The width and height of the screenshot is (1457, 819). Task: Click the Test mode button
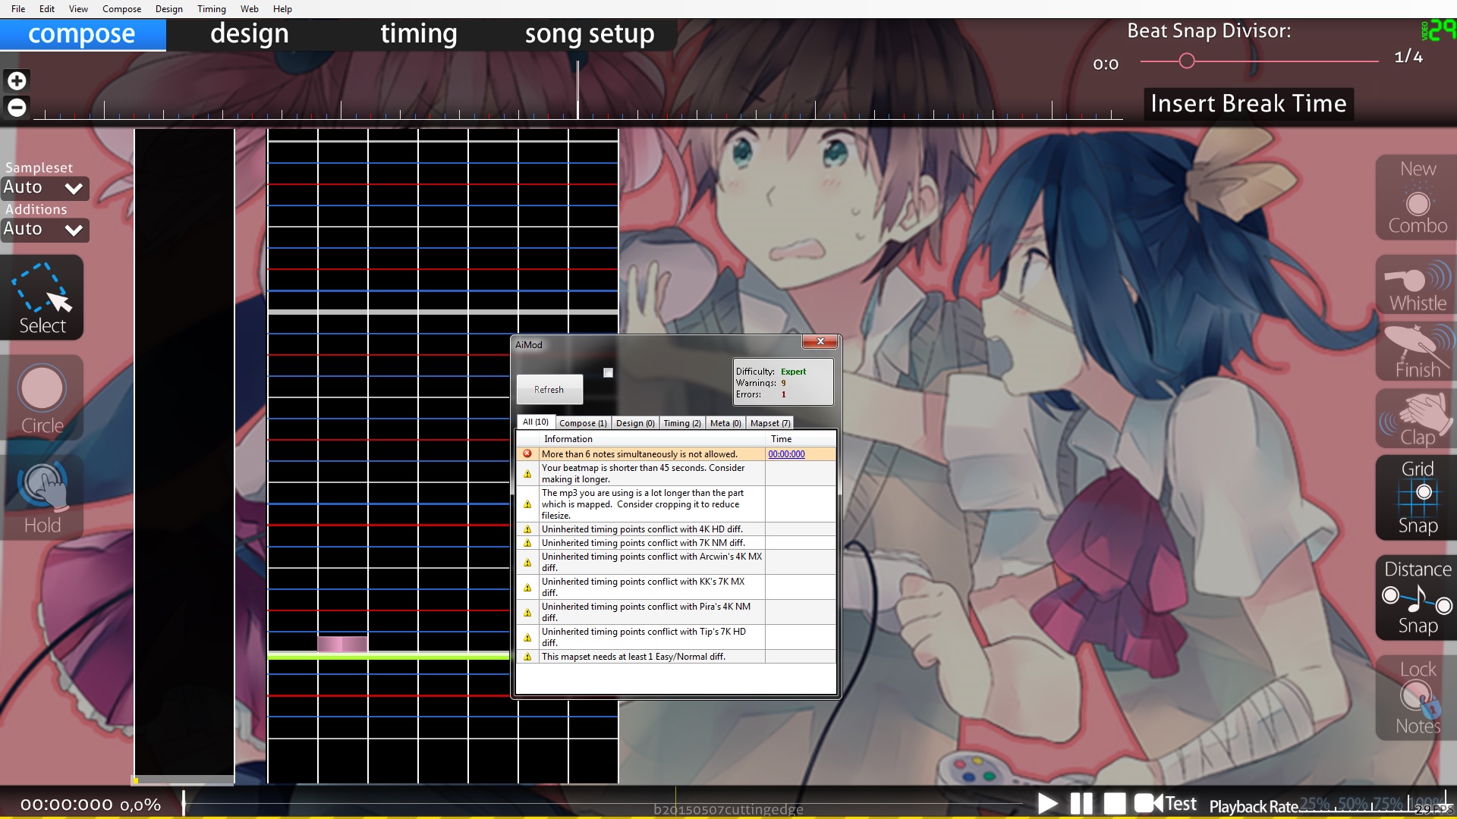tap(1166, 804)
